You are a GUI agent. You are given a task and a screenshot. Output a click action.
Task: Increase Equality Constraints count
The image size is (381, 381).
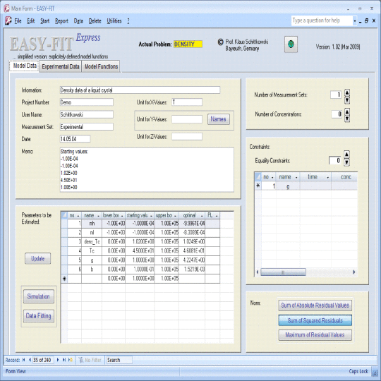click(346, 155)
